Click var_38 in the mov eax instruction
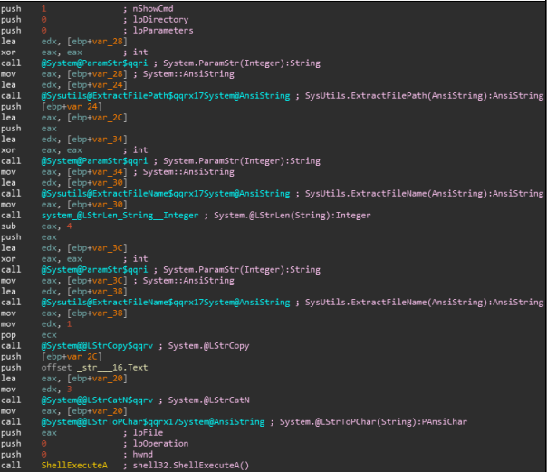This screenshot has width=547, height=472. click(x=108, y=313)
